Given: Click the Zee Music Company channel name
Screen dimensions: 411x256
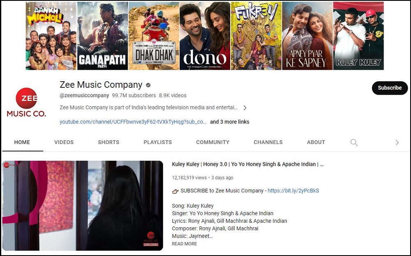Looking at the screenshot, I should click(101, 85).
